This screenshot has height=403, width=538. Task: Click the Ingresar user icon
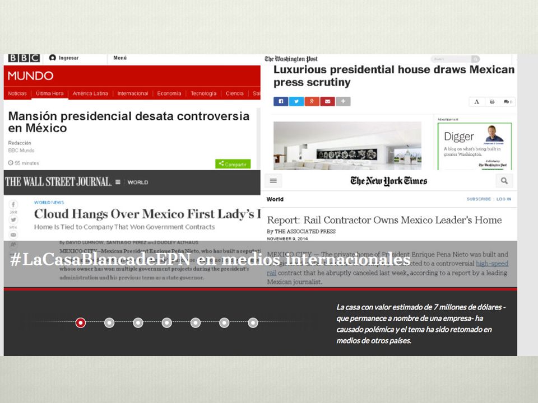(x=53, y=58)
